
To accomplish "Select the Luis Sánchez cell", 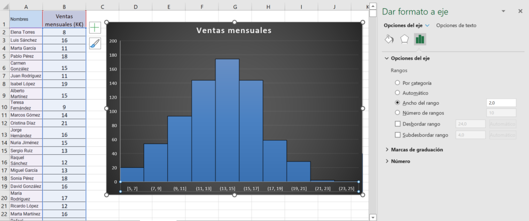I will pyautogui.click(x=26, y=40).
